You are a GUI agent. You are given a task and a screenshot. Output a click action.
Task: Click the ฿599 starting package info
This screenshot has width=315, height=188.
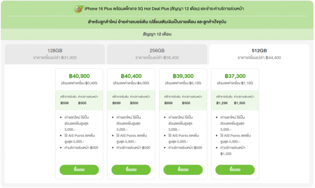tap(65, 103)
